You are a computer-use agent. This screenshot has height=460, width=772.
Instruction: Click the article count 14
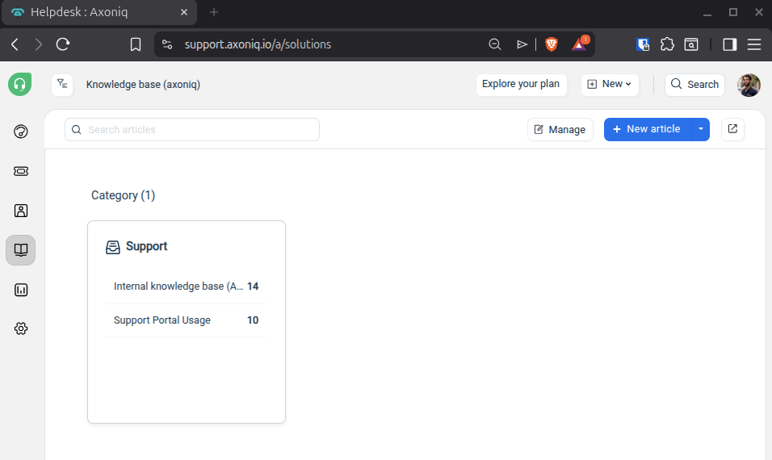click(x=253, y=286)
